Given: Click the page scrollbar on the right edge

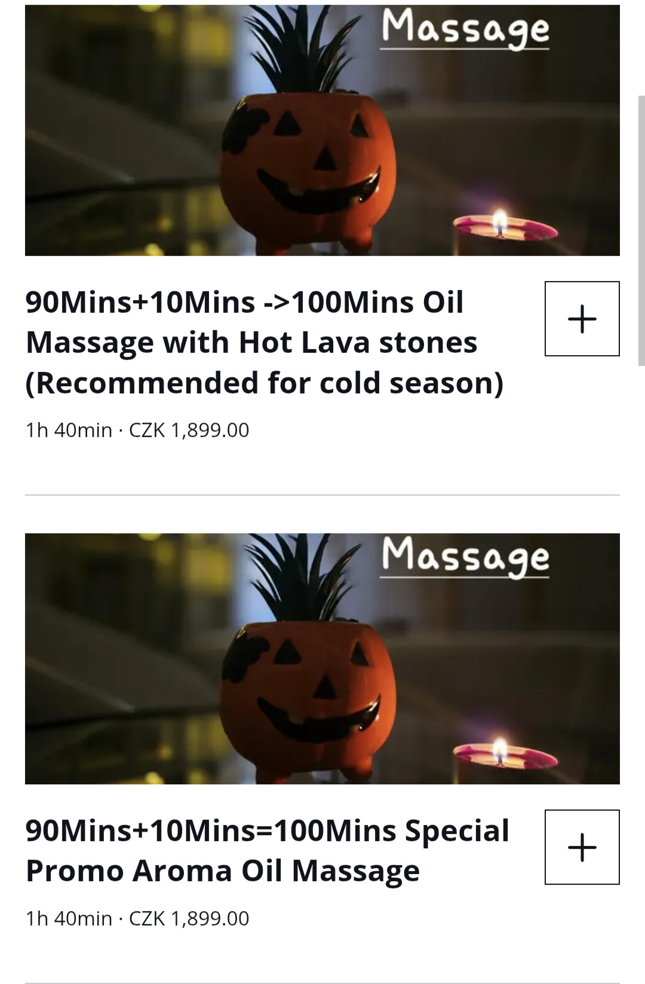Looking at the screenshot, I should pyautogui.click(x=641, y=230).
